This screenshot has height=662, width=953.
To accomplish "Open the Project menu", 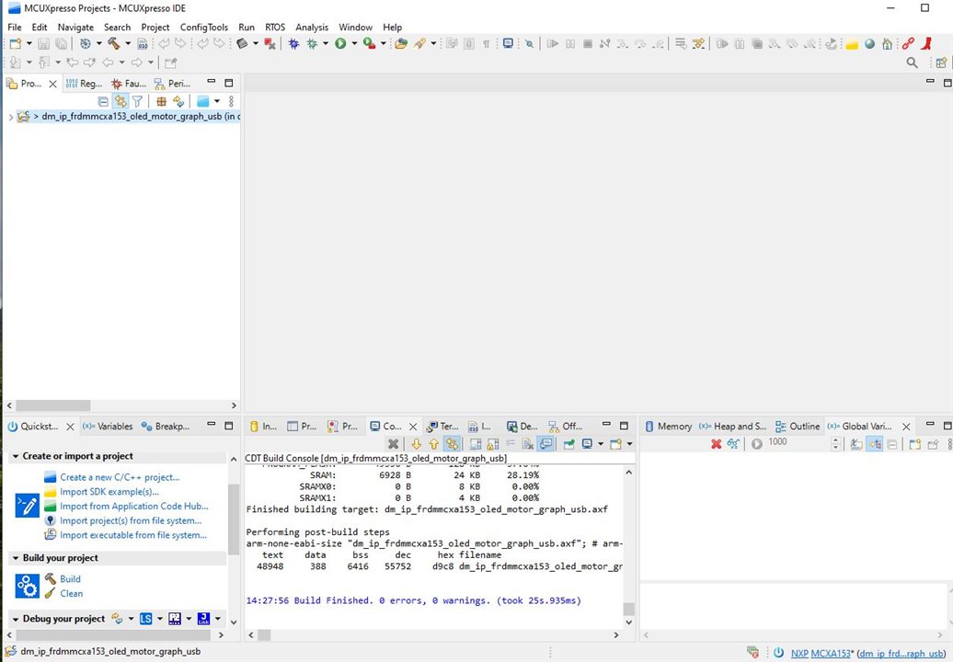I will [155, 28].
